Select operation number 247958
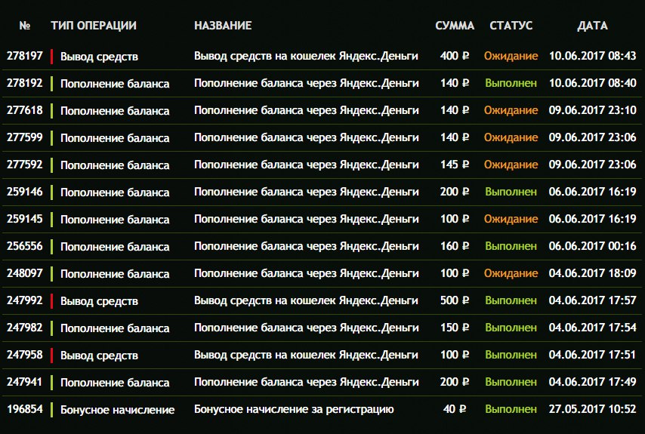The width and height of the screenshot is (645, 434). tap(25, 355)
